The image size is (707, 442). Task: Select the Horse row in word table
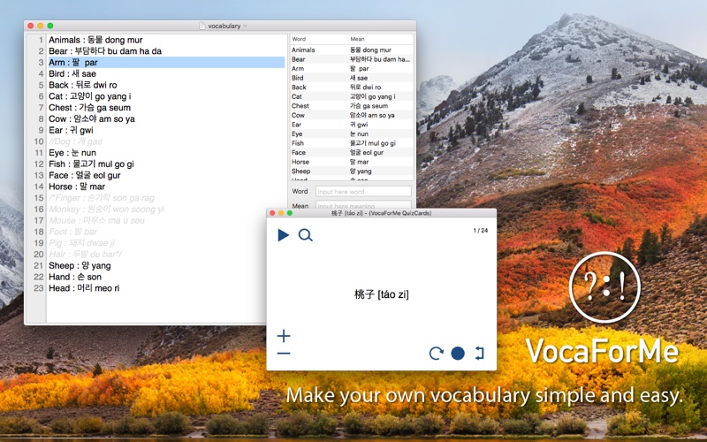coord(352,162)
